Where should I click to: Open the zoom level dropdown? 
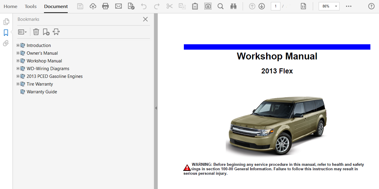point(336,6)
